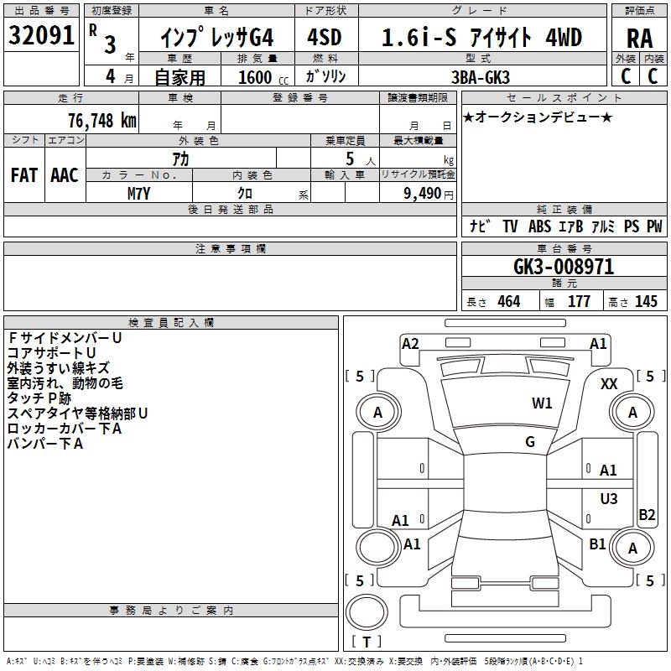Click the PW equipment entry
This screenshot has height=671, width=671.
pos(654,226)
